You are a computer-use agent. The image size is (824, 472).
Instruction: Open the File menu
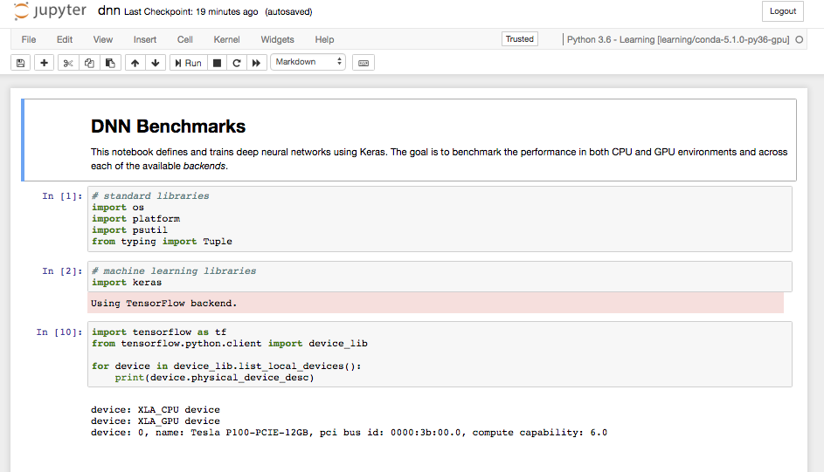pyautogui.click(x=29, y=39)
